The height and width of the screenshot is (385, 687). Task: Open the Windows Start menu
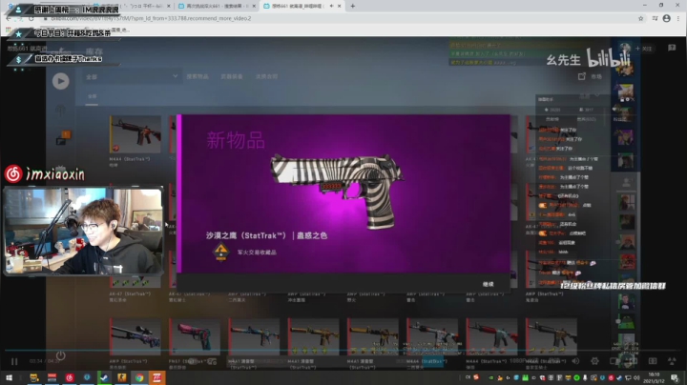9,377
